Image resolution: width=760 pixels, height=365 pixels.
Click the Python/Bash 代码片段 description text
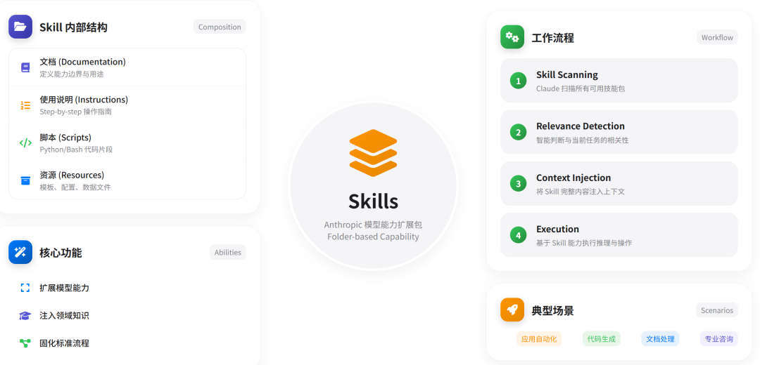76,150
